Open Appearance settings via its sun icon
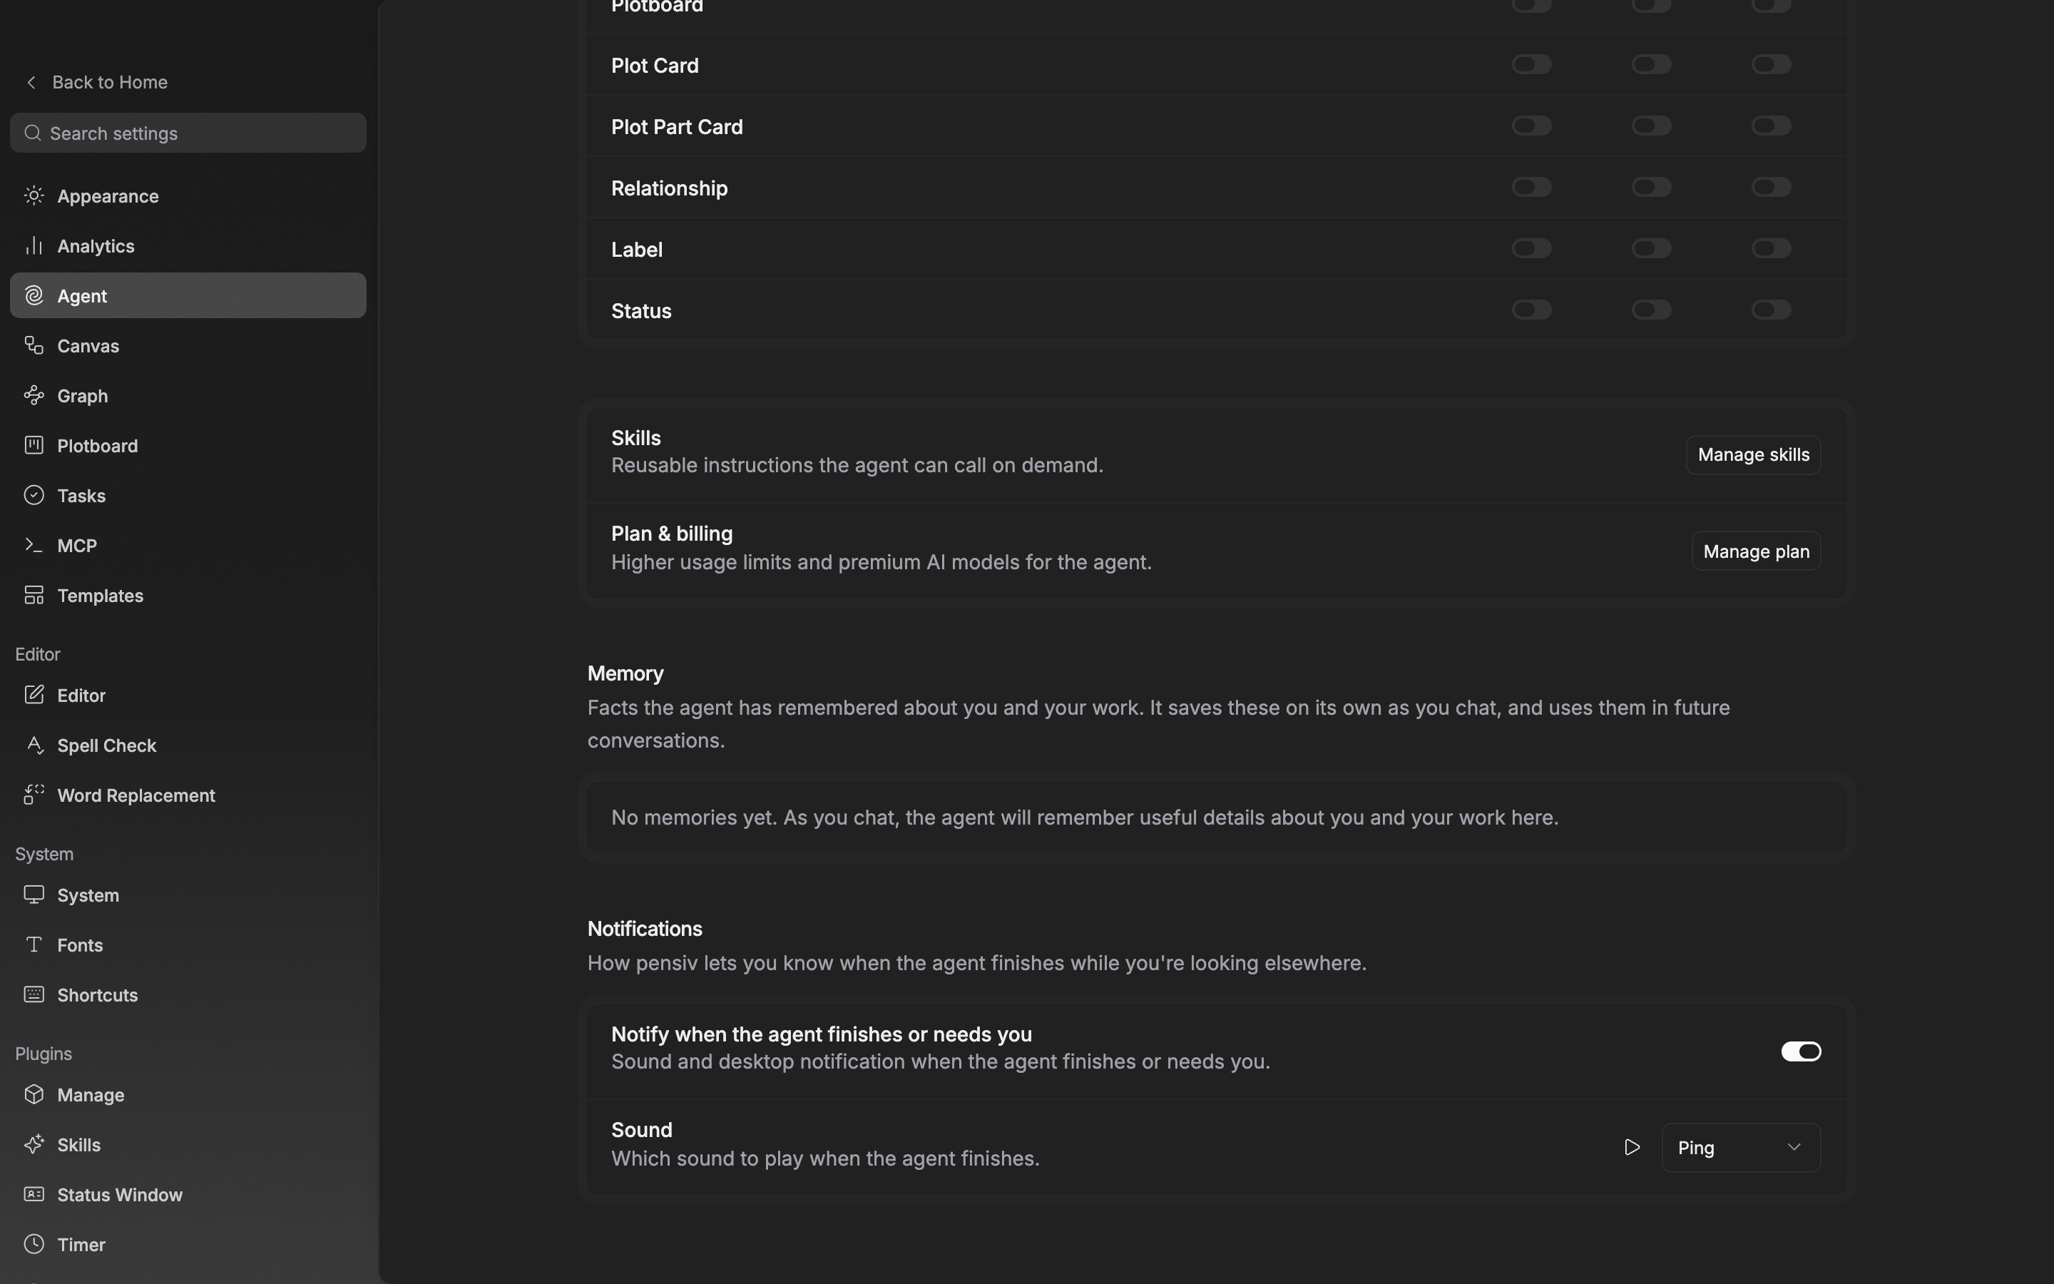 (x=34, y=196)
